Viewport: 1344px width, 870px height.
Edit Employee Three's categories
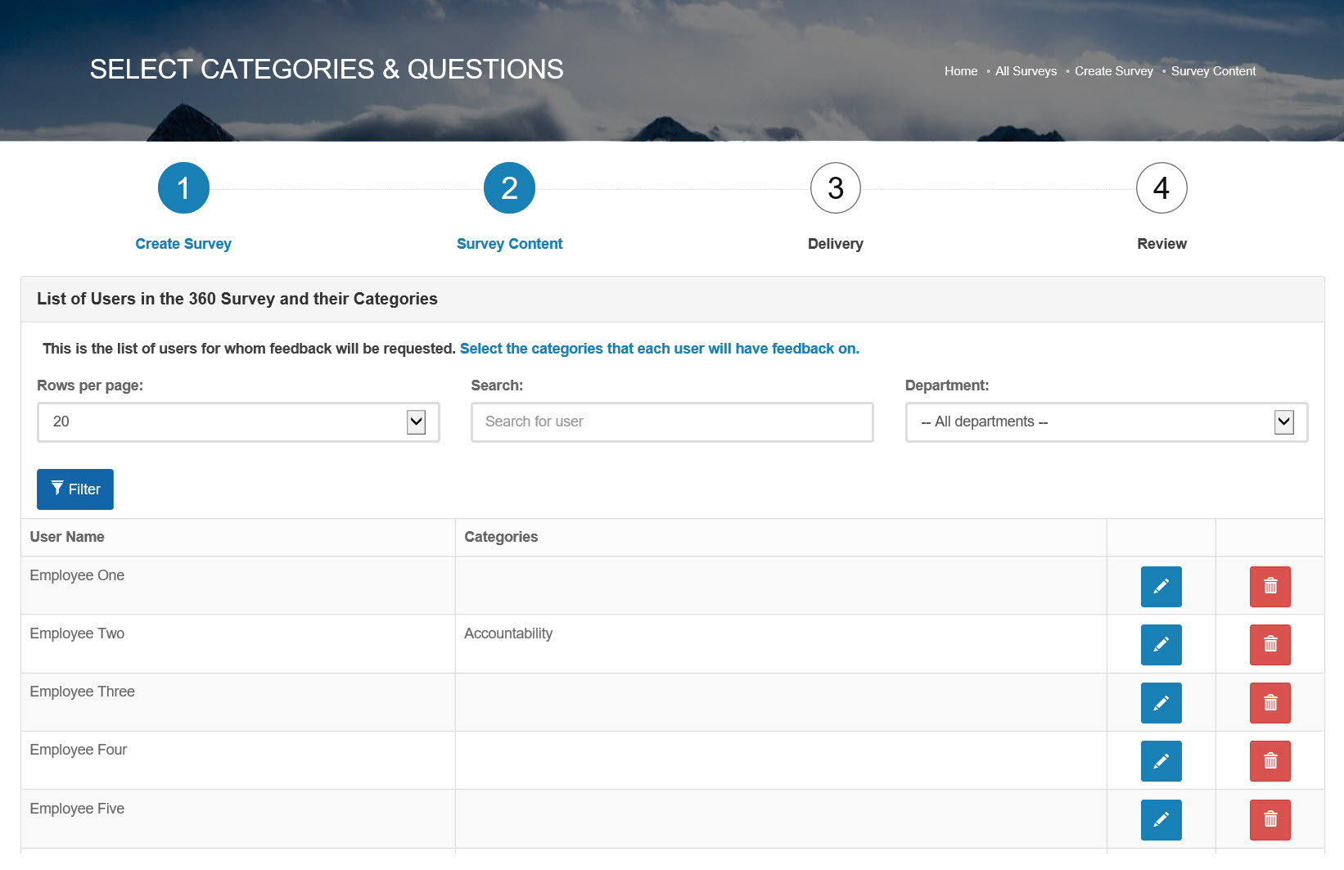point(1161,703)
